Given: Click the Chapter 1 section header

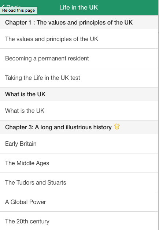Looking at the screenshot, I should pyautogui.click(x=79, y=22).
